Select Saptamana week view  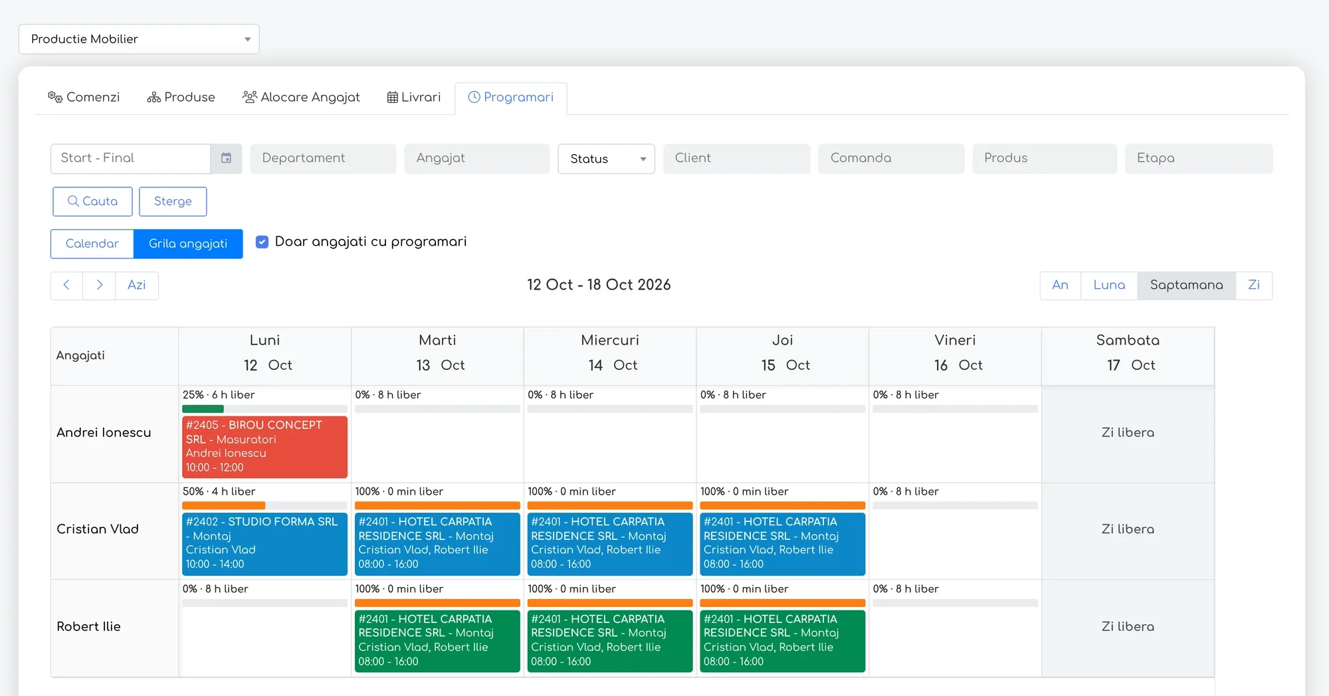(x=1186, y=286)
